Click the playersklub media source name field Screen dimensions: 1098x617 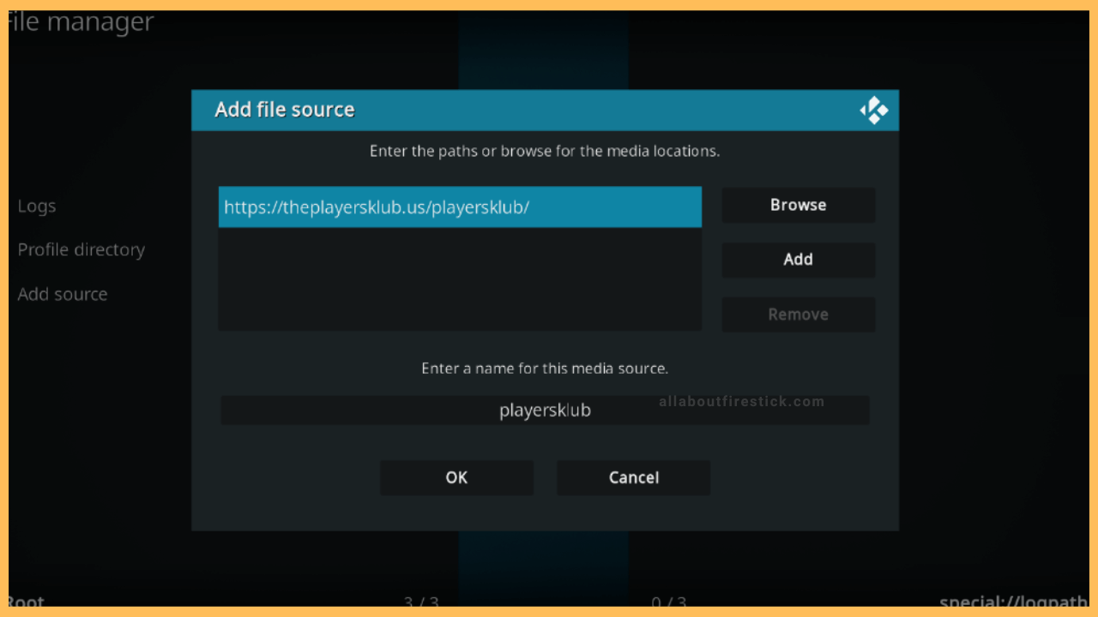tap(545, 410)
